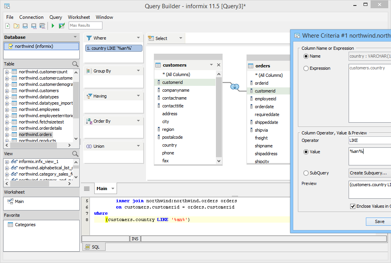Click the Save As toolbar icon
This screenshot has width=391, height=263.
pos(34,26)
